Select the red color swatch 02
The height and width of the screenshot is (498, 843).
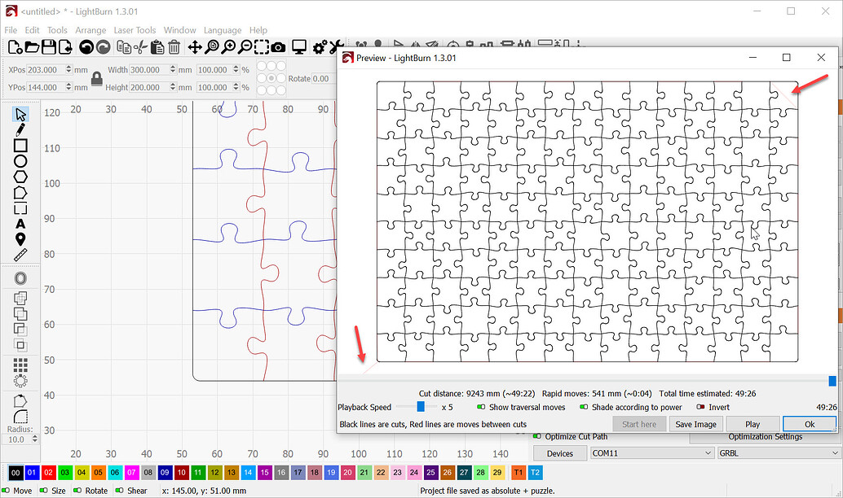pyautogui.click(x=47, y=472)
